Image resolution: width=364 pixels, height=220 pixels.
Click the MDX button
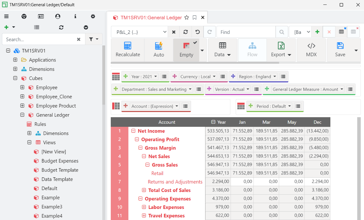311,50
